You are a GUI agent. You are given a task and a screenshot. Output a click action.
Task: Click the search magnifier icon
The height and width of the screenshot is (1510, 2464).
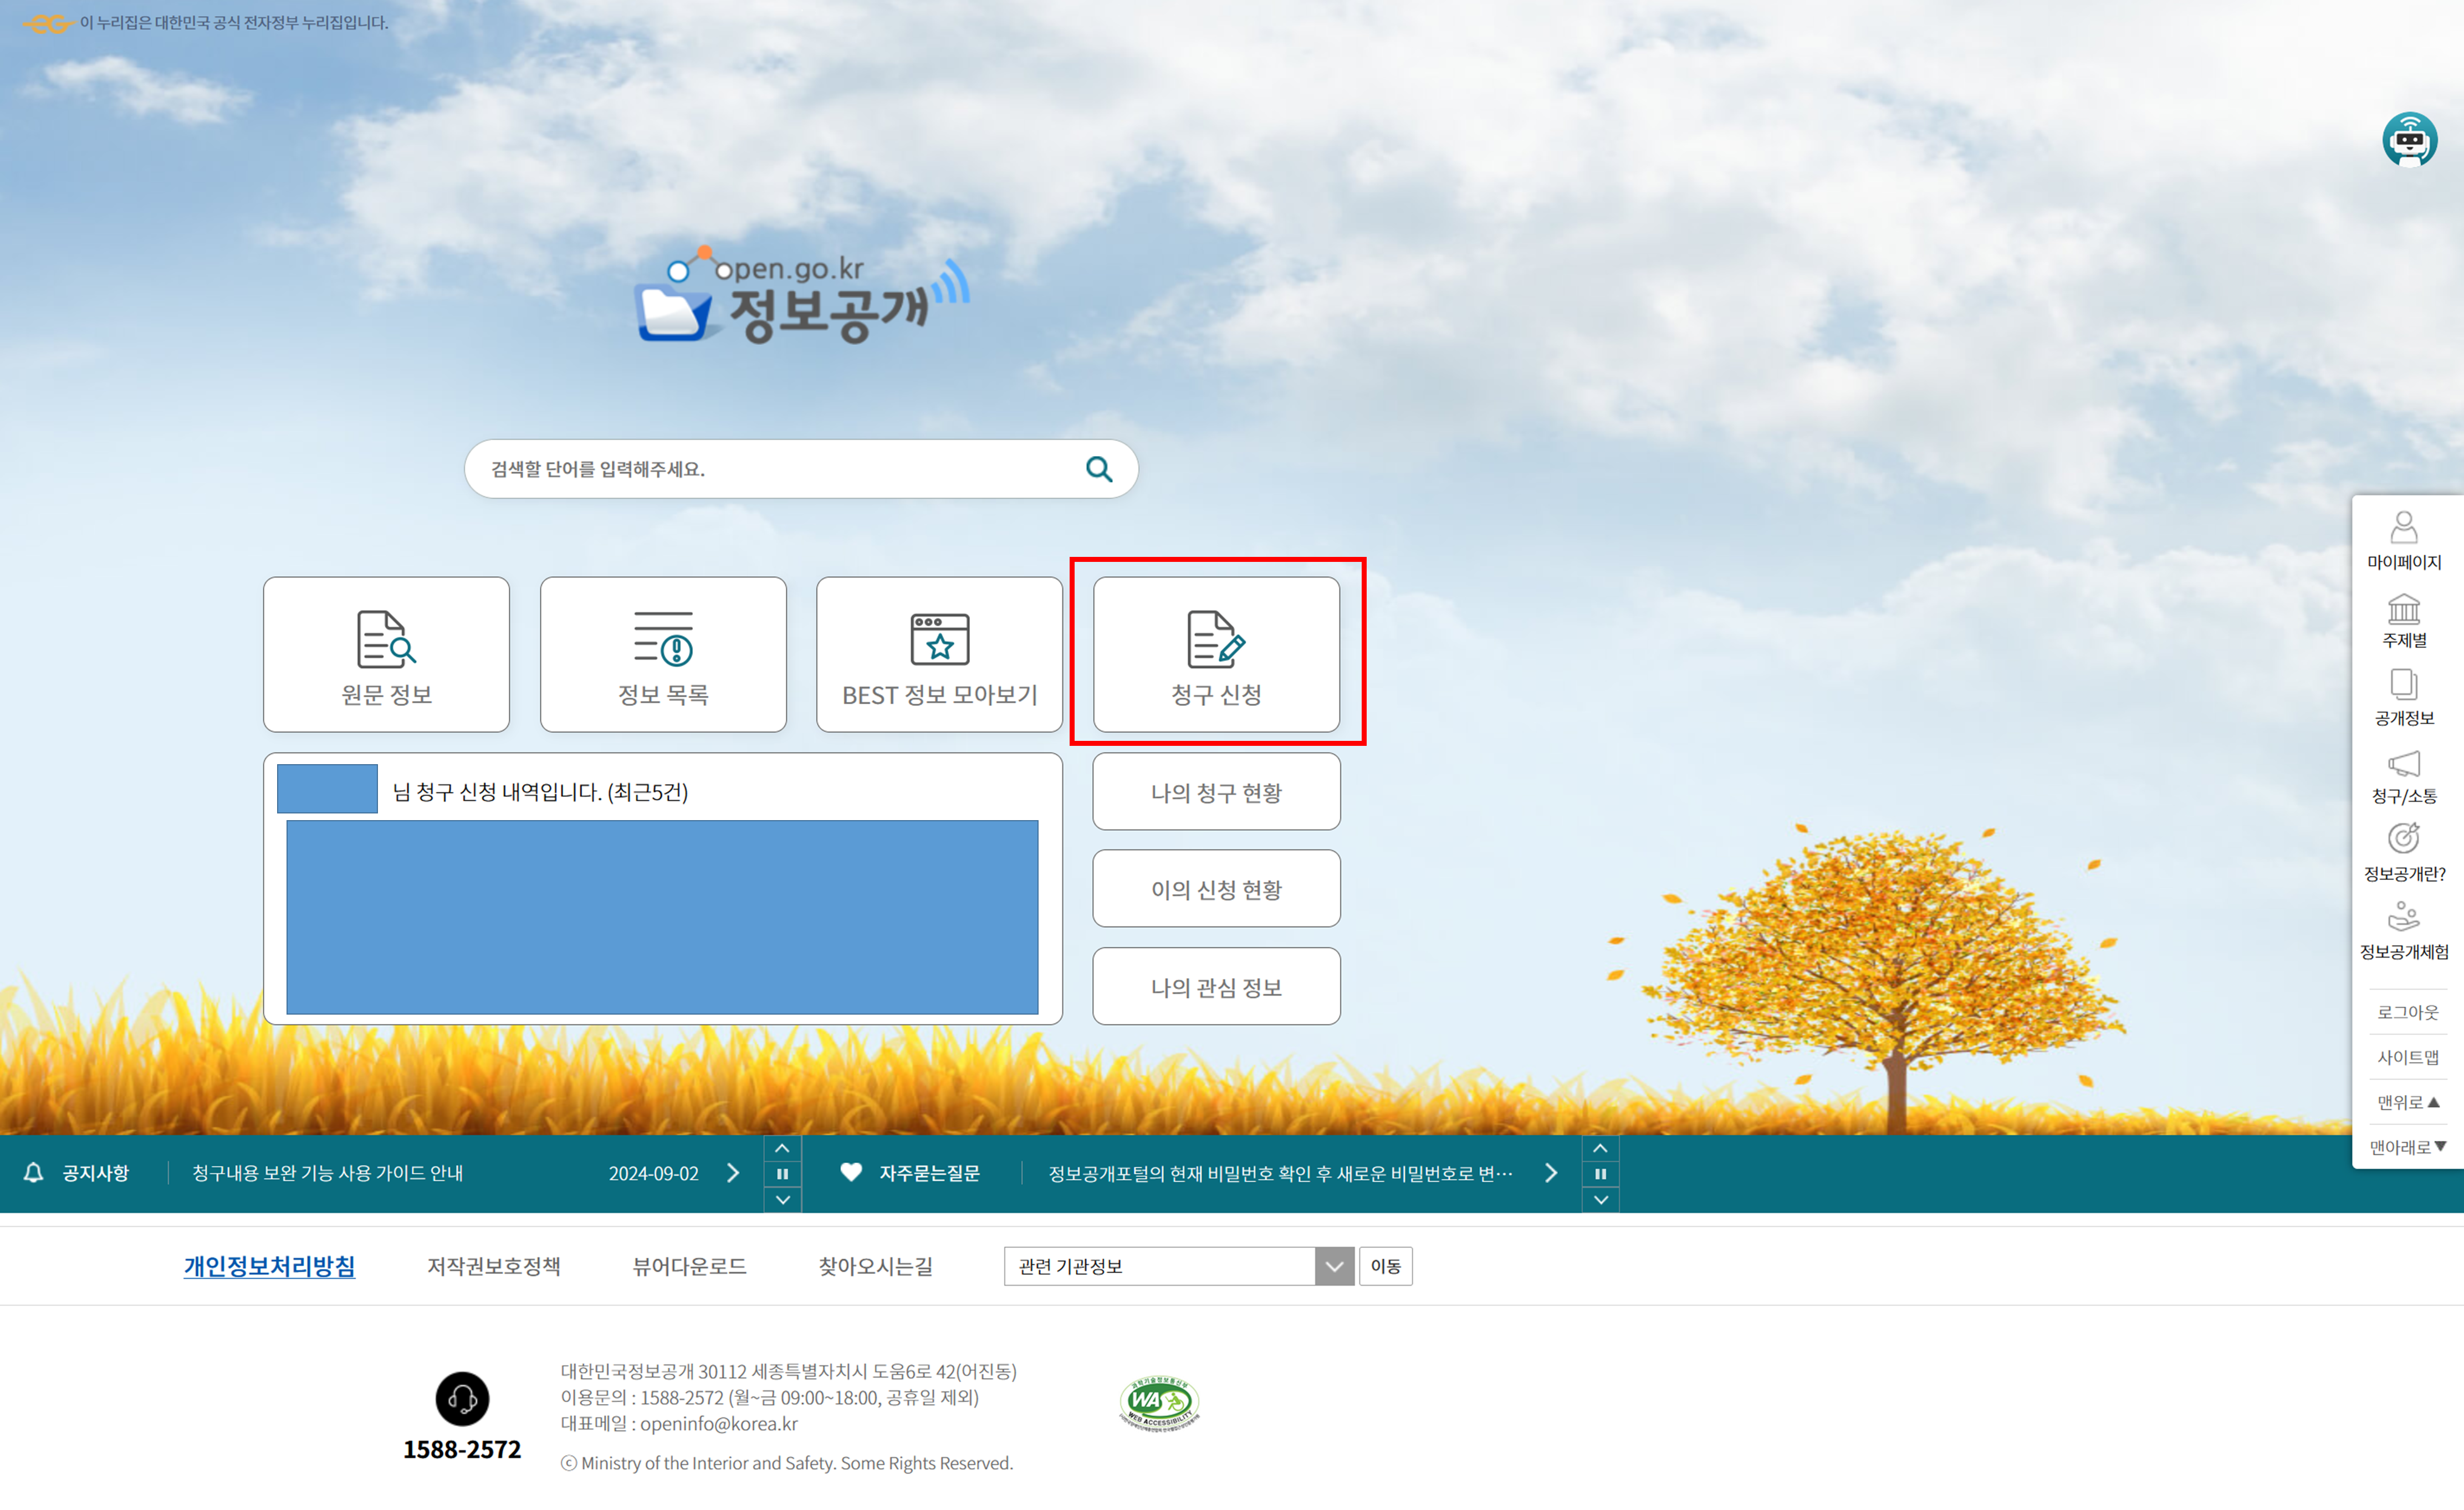tap(1098, 468)
